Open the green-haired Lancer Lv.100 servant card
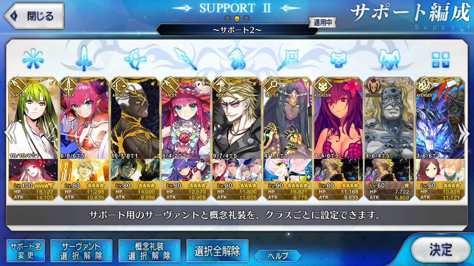 point(33,139)
